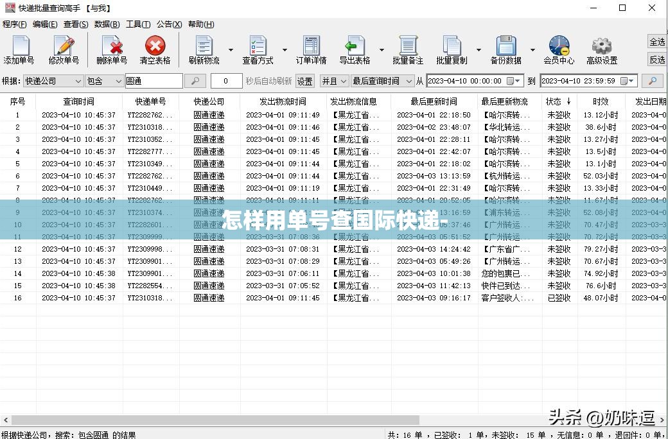Open the 帮助(H) menu
The height and width of the screenshot is (439, 668).
click(201, 24)
